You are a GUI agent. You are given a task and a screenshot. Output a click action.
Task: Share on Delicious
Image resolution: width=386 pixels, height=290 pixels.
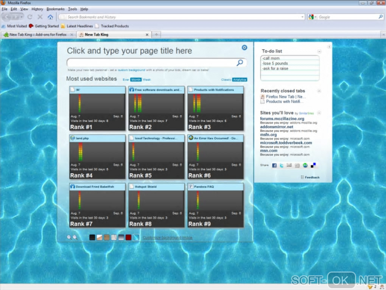(313, 165)
